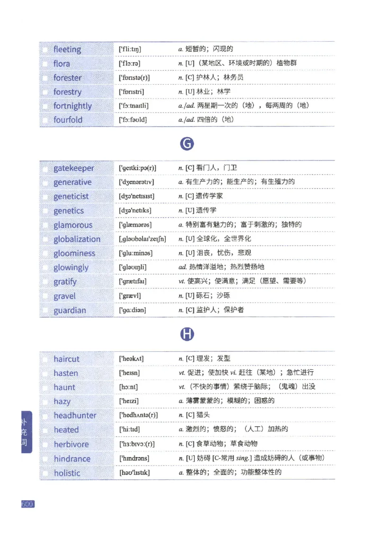The height and width of the screenshot is (536, 379).
Task: Click the entry 'herbivore'
Action: pyautogui.click(x=71, y=444)
